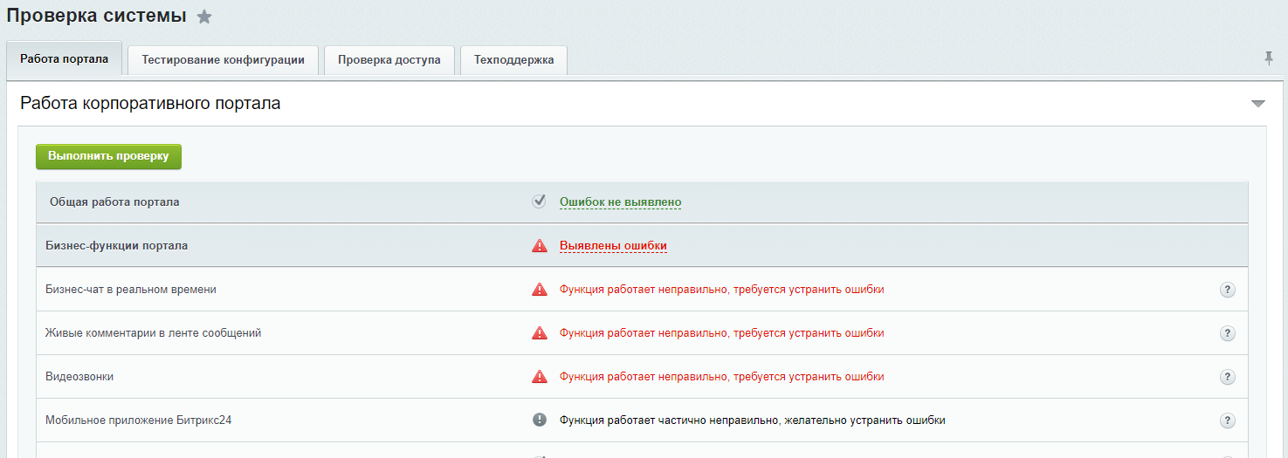Click red warning icon beside Выявлены ошибки
Viewport: 1288px width, 458px height.
540,246
